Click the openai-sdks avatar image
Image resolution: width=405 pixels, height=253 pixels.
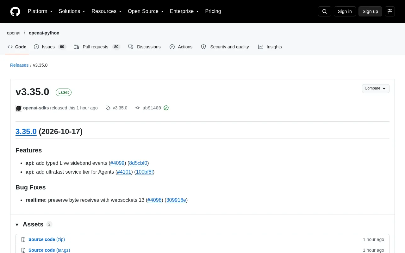[19, 108]
